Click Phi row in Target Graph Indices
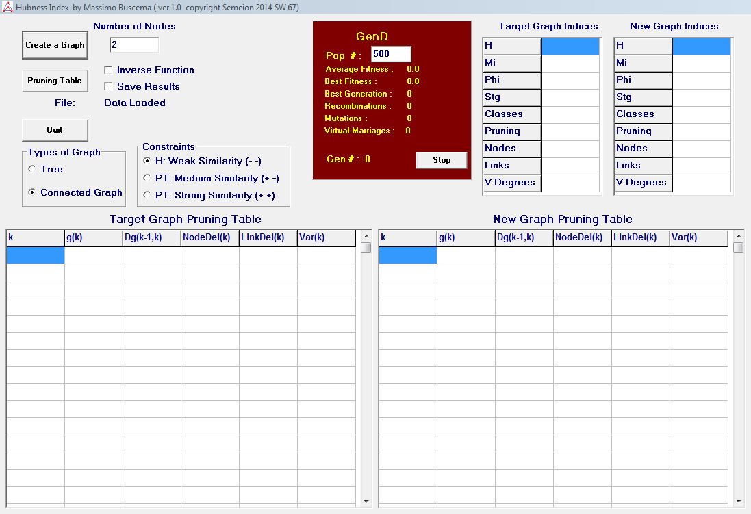This screenshot has height=514, width=751. click(x=542, y=81)
